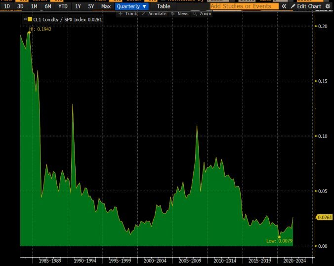Switch chart range to 1M
Viewport: 334px width, 266px height.
pos(34,6)
